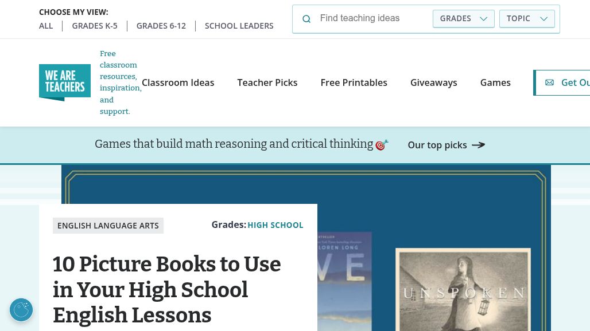Click the We Are Teachers logo
The width and height of the screenshot is (590, 331).
[65, 82]
